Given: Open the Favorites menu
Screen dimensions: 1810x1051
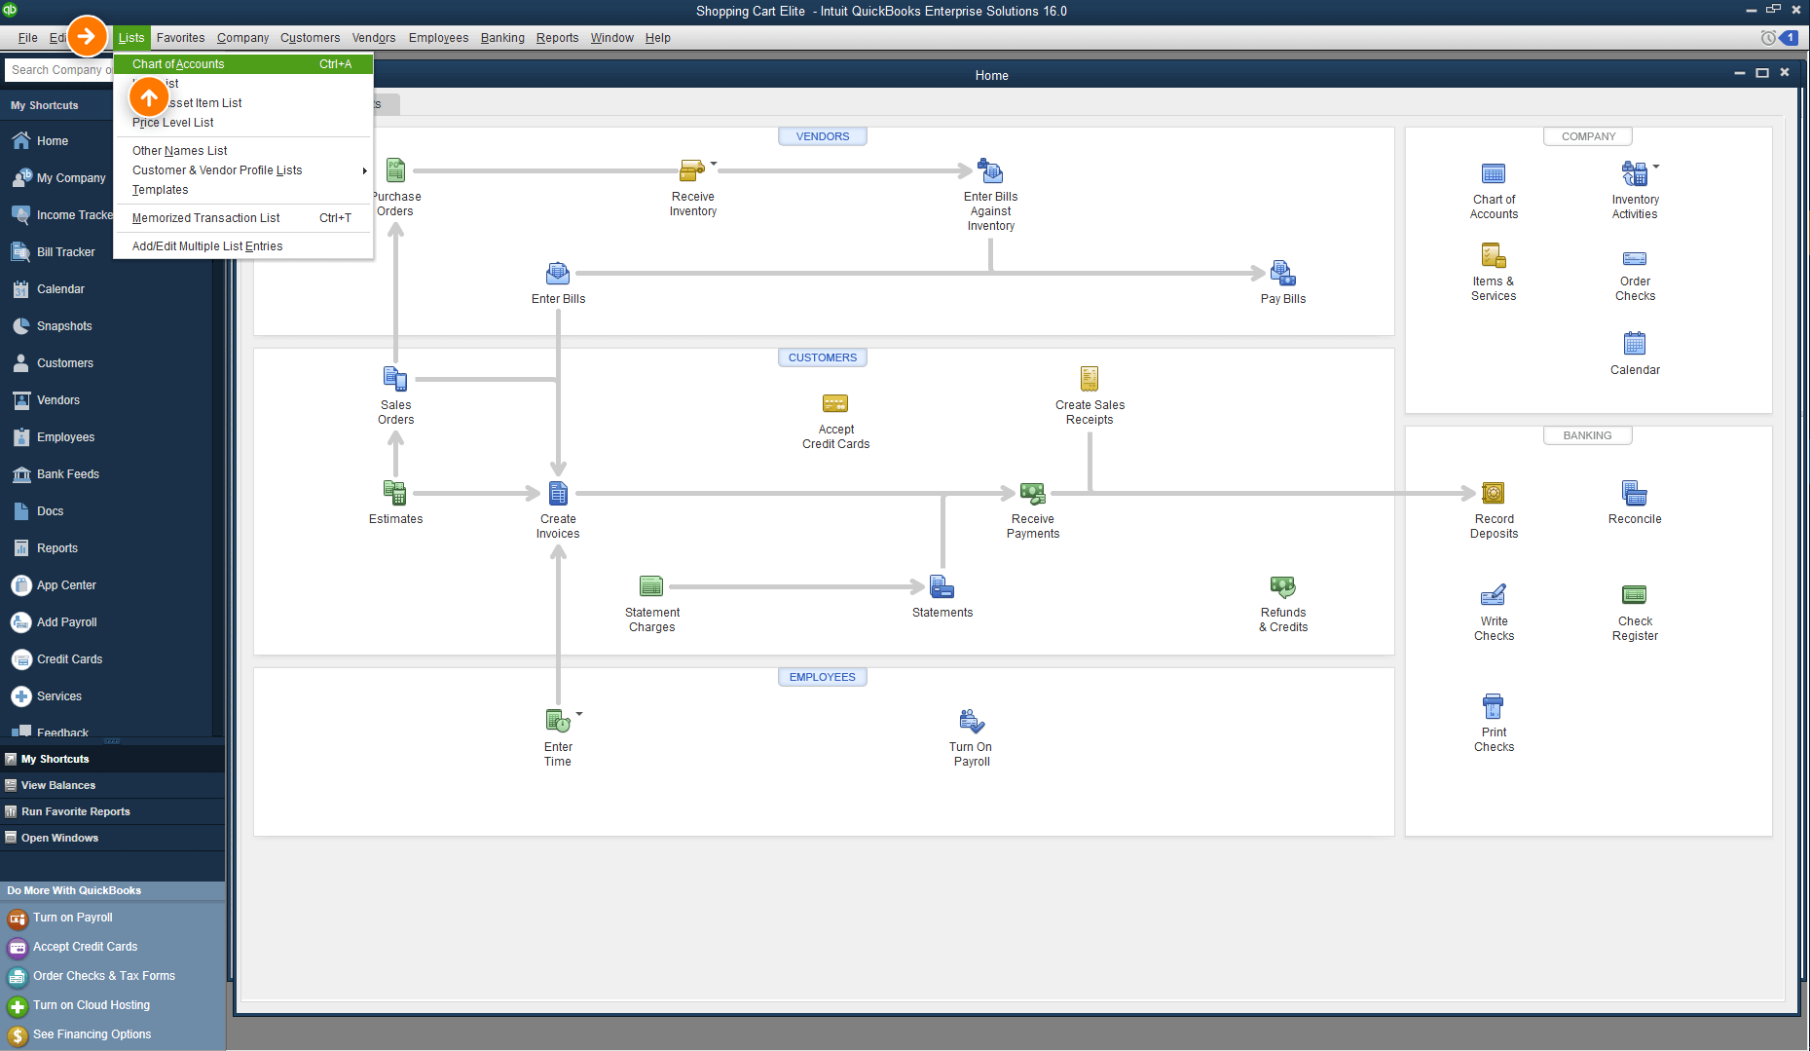Looking at the screenshot, I should pyautogui.click(x=180, y=38).
